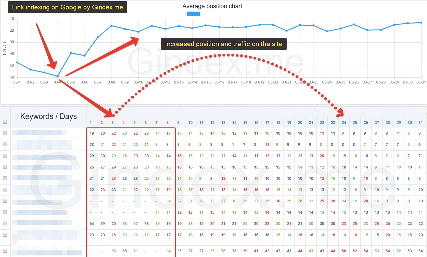Click the table cell showing 55
The image size is (427, 257).
coord(113,251)
